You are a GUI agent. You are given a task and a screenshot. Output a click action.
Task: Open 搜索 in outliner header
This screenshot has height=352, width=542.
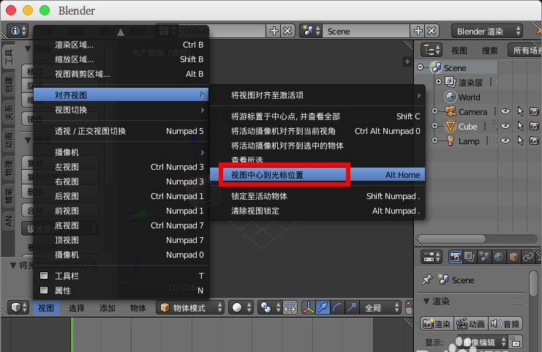tap(490, 50)
